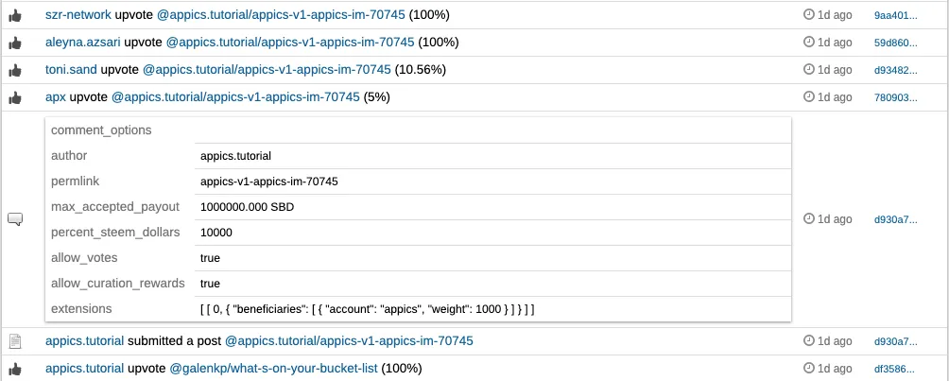Open transaction d93482... hash link
This screenshot has width=949, height=381.
(896, 70)
